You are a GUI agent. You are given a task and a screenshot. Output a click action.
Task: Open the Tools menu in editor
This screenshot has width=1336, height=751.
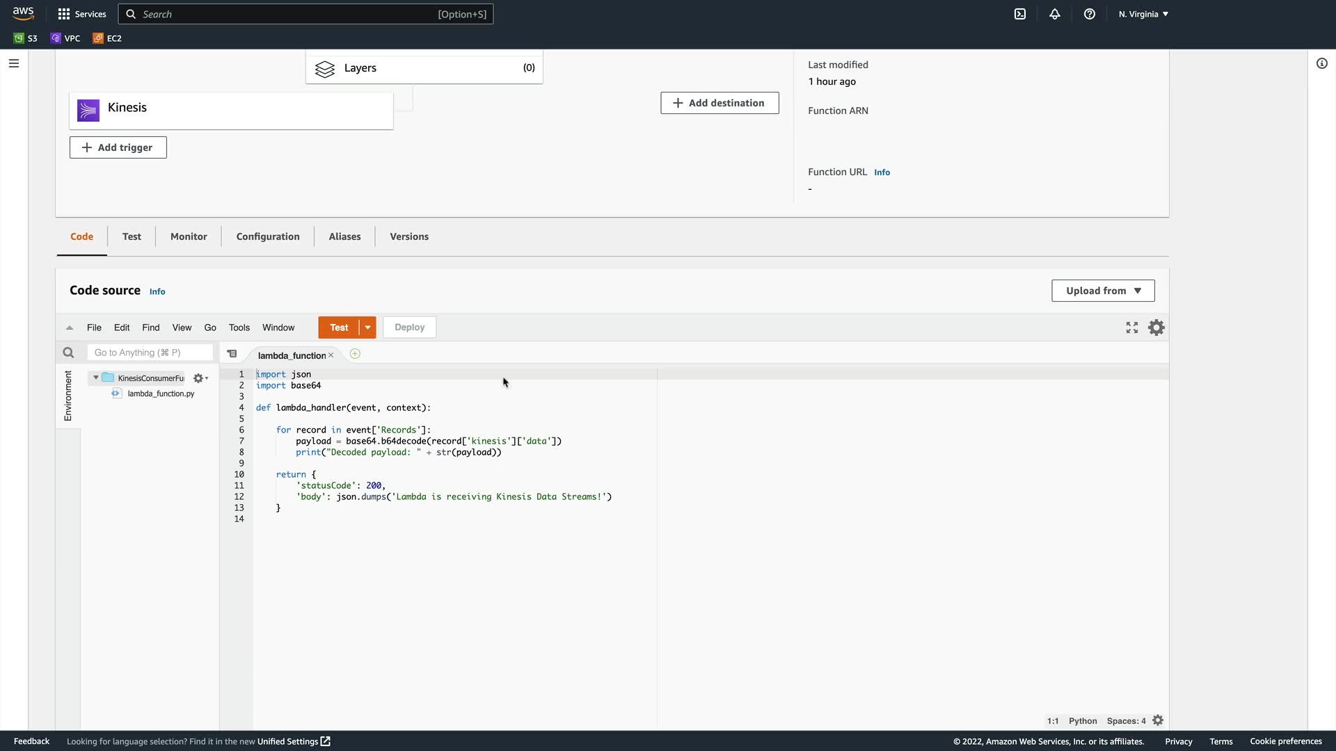pos(239,328)
